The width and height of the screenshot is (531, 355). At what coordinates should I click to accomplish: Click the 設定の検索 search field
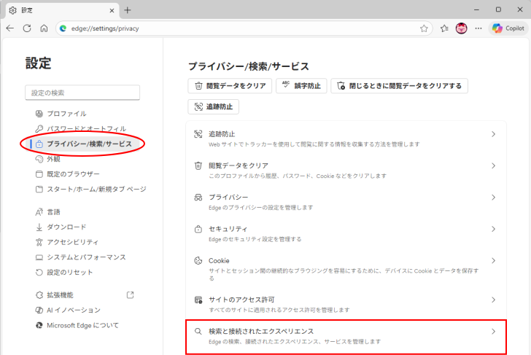[82, 93]
